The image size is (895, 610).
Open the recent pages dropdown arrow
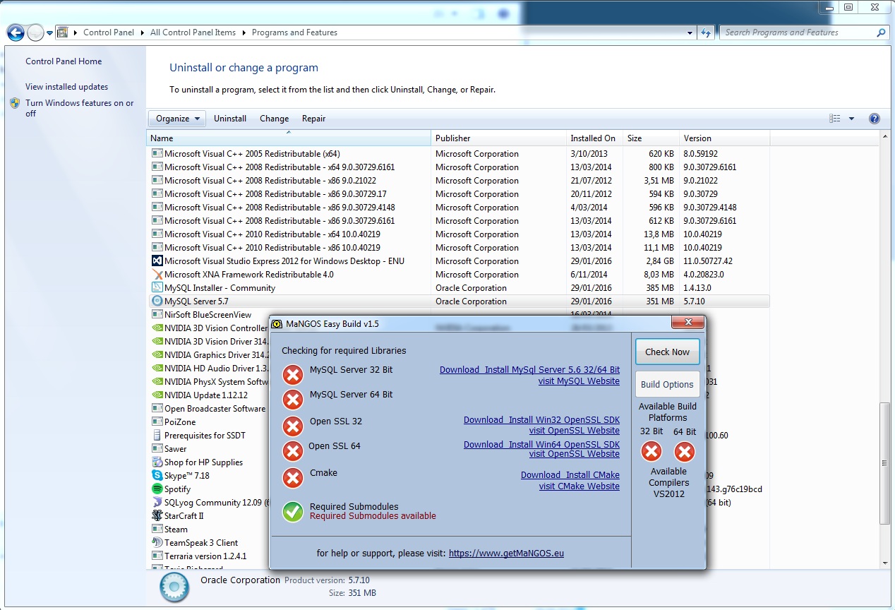coord(49,33)
